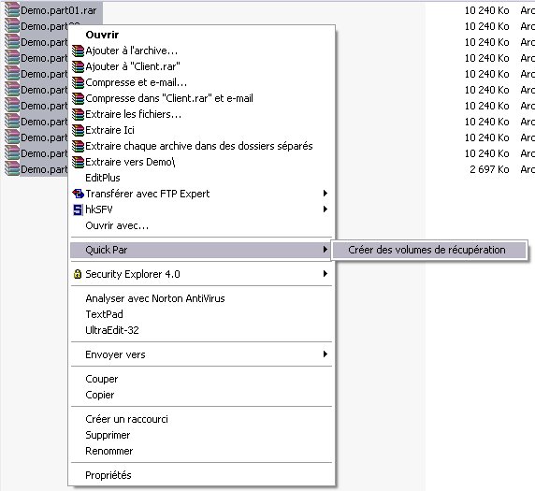The height and width of the screenshot is (491, 535).
Task: Click the FTP Expert icon in menu
Action: pyautogui.click(x=78, y=194)
